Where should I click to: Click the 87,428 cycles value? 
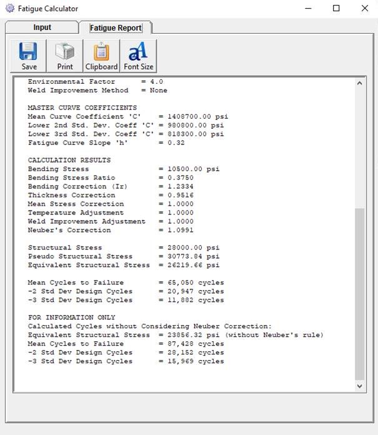[196, 344]
